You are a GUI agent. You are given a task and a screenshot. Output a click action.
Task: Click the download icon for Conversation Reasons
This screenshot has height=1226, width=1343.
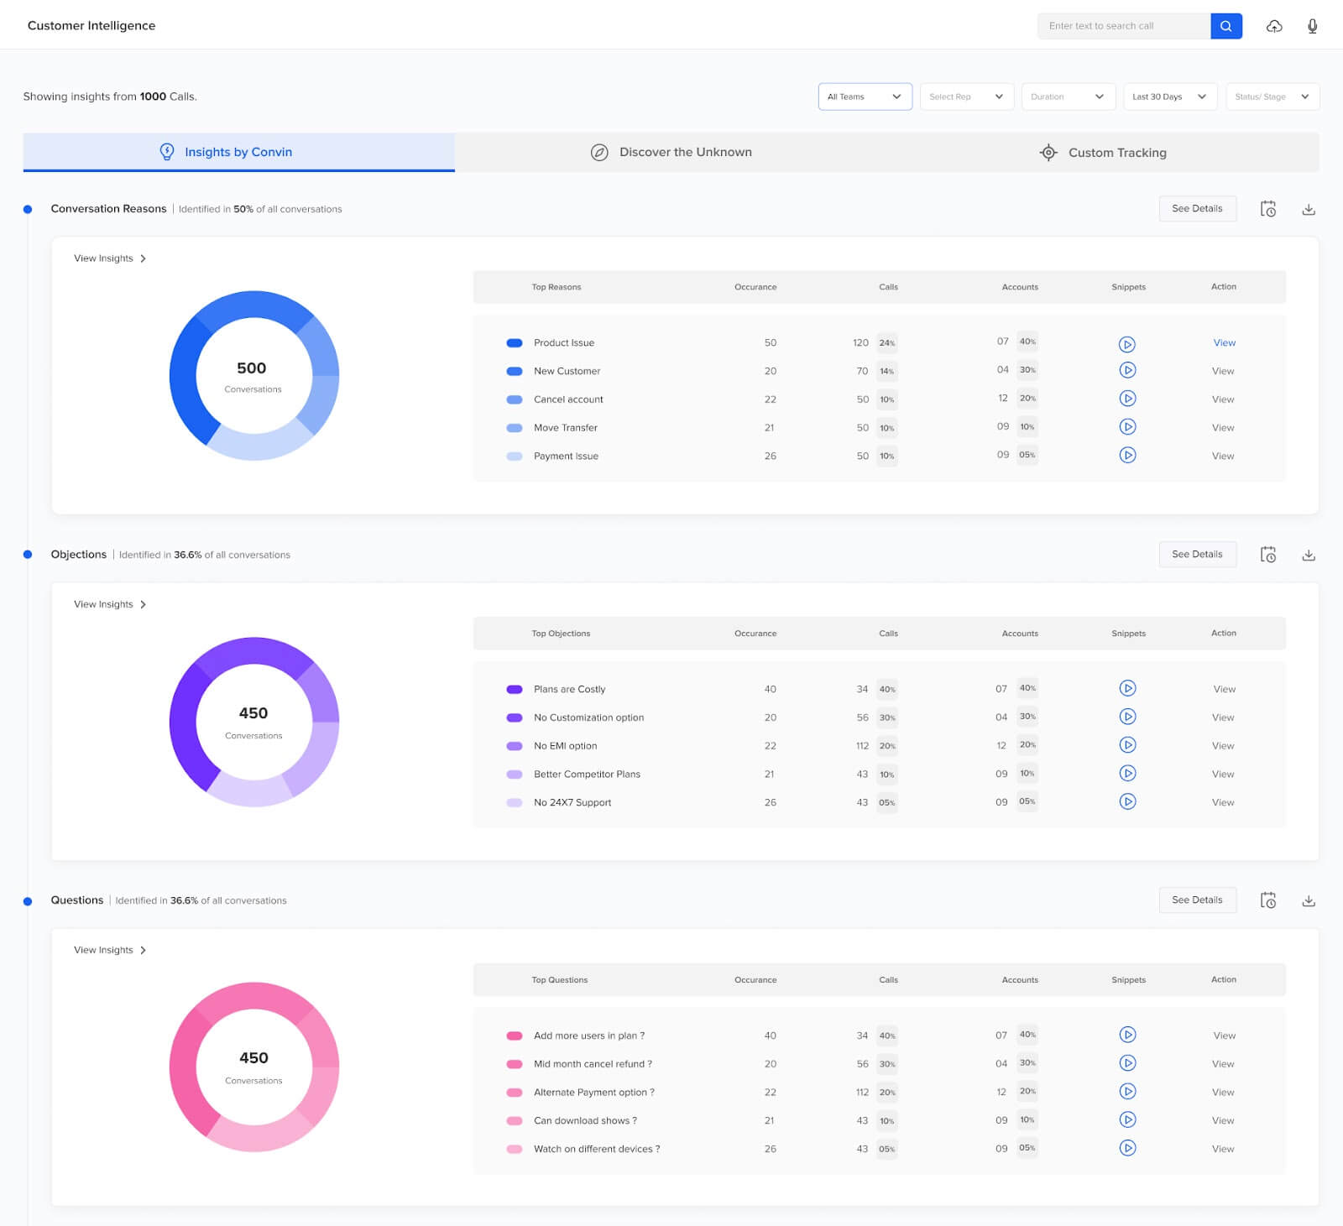(x=1308, y=209)
